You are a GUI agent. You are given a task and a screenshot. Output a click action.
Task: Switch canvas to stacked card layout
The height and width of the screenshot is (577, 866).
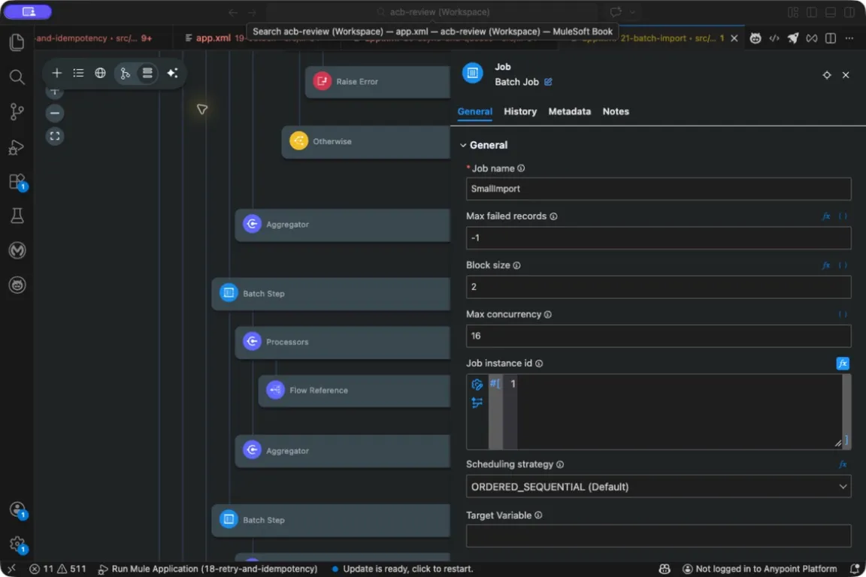click(147, 73)
